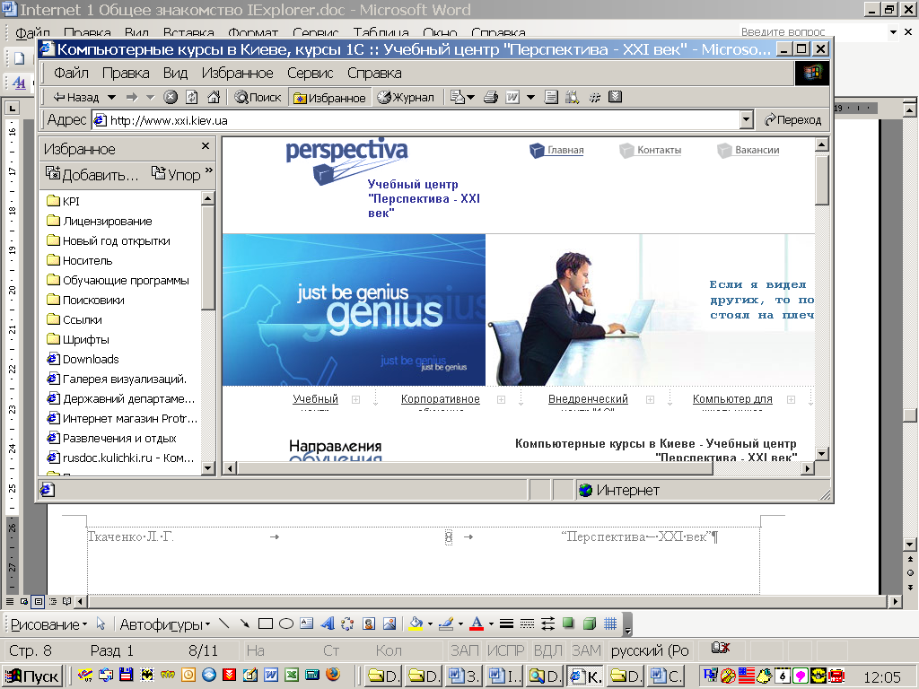This screenshot has height=689, width=919.
Task: Open Автофигуры shapes dropdown
Action: coord(165,624)
